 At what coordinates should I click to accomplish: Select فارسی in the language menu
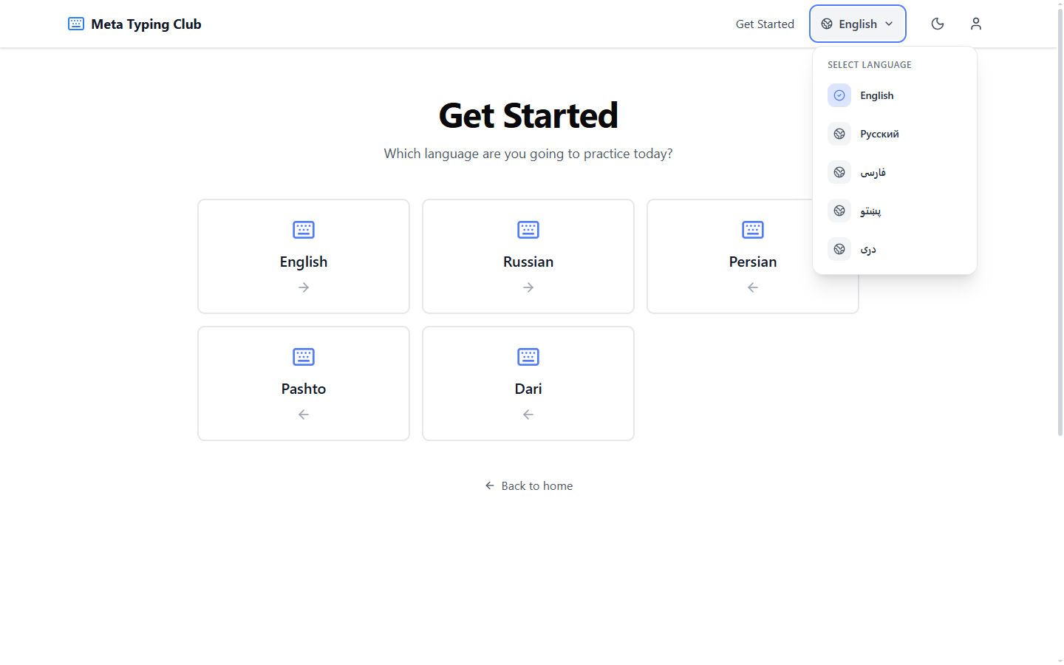895,172
